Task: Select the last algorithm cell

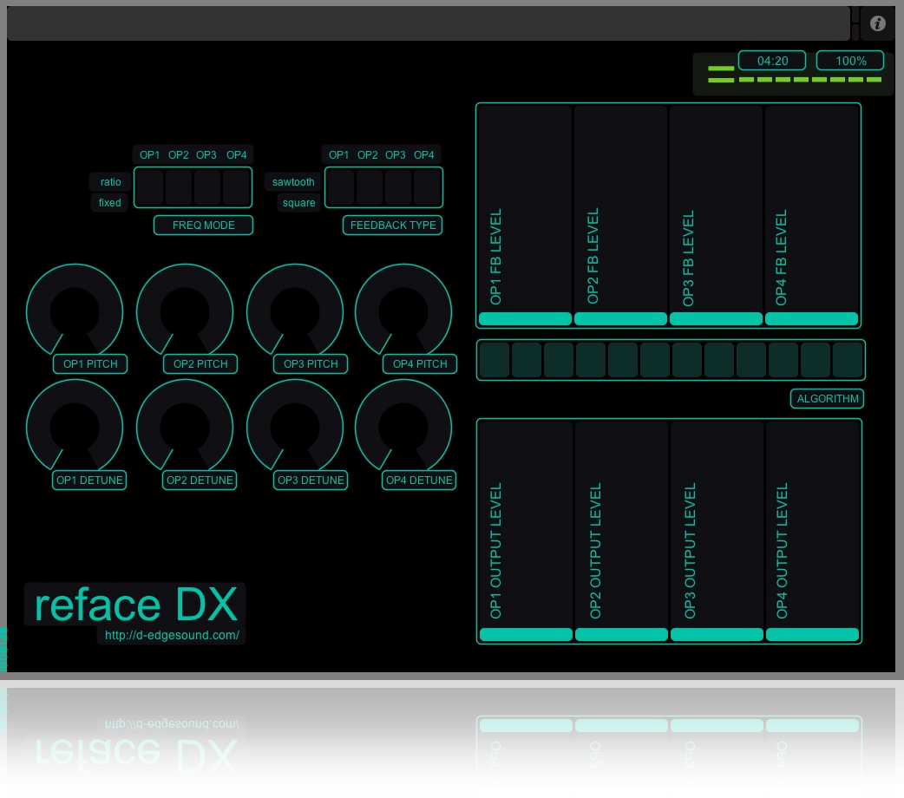Action: 848,360
